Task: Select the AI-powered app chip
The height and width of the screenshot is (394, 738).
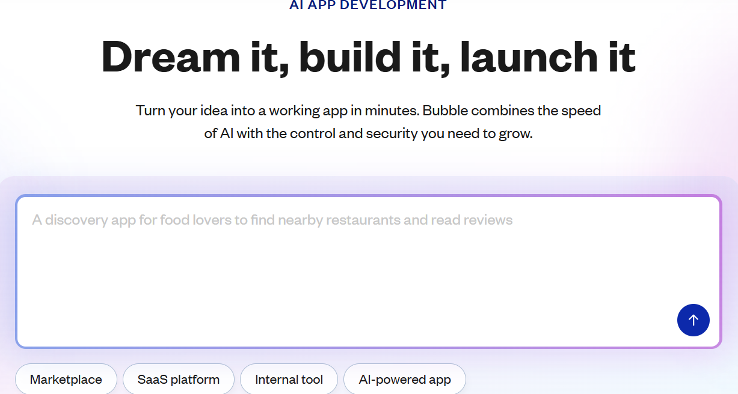Action: pyautogui.click(x=404, y=379)
